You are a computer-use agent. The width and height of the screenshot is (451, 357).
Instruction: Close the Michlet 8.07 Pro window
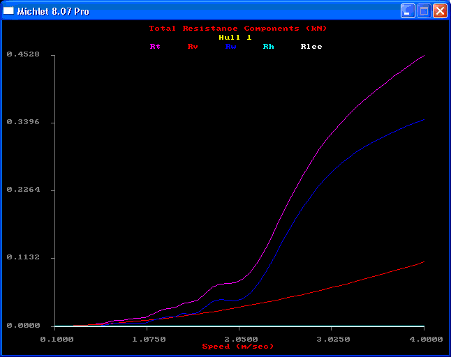tap(440, 11)
